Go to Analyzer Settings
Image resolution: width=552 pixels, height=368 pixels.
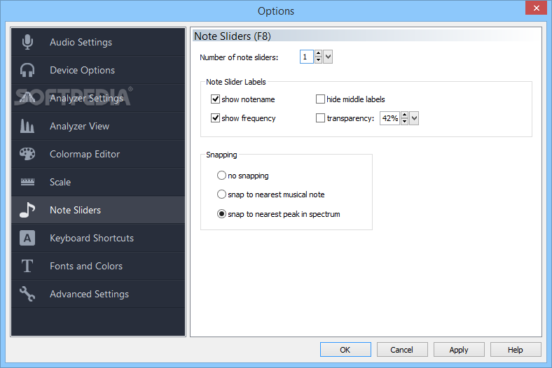click(x=98, y=98)
